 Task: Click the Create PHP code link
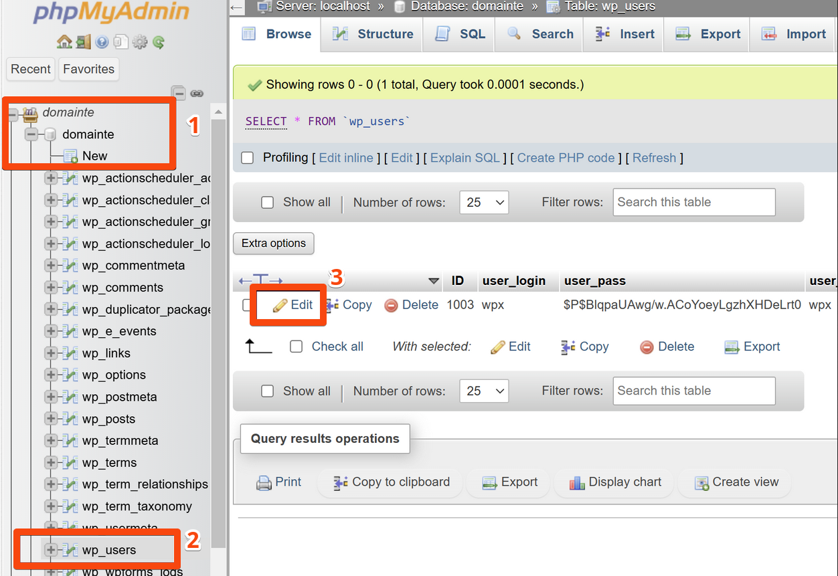pyautogui.click(x=566, y=158)
